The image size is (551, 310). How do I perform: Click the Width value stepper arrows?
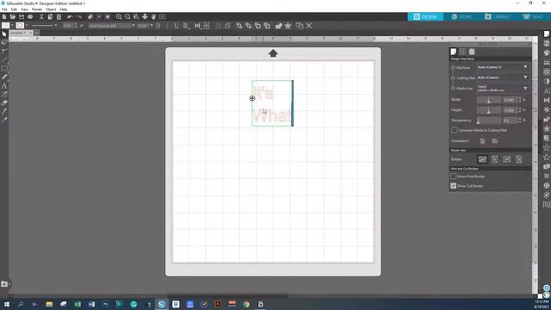(x=520, y=100)
